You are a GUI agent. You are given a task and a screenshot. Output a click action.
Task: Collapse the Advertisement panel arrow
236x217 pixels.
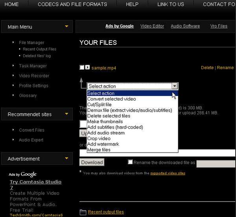pos(66,158)
